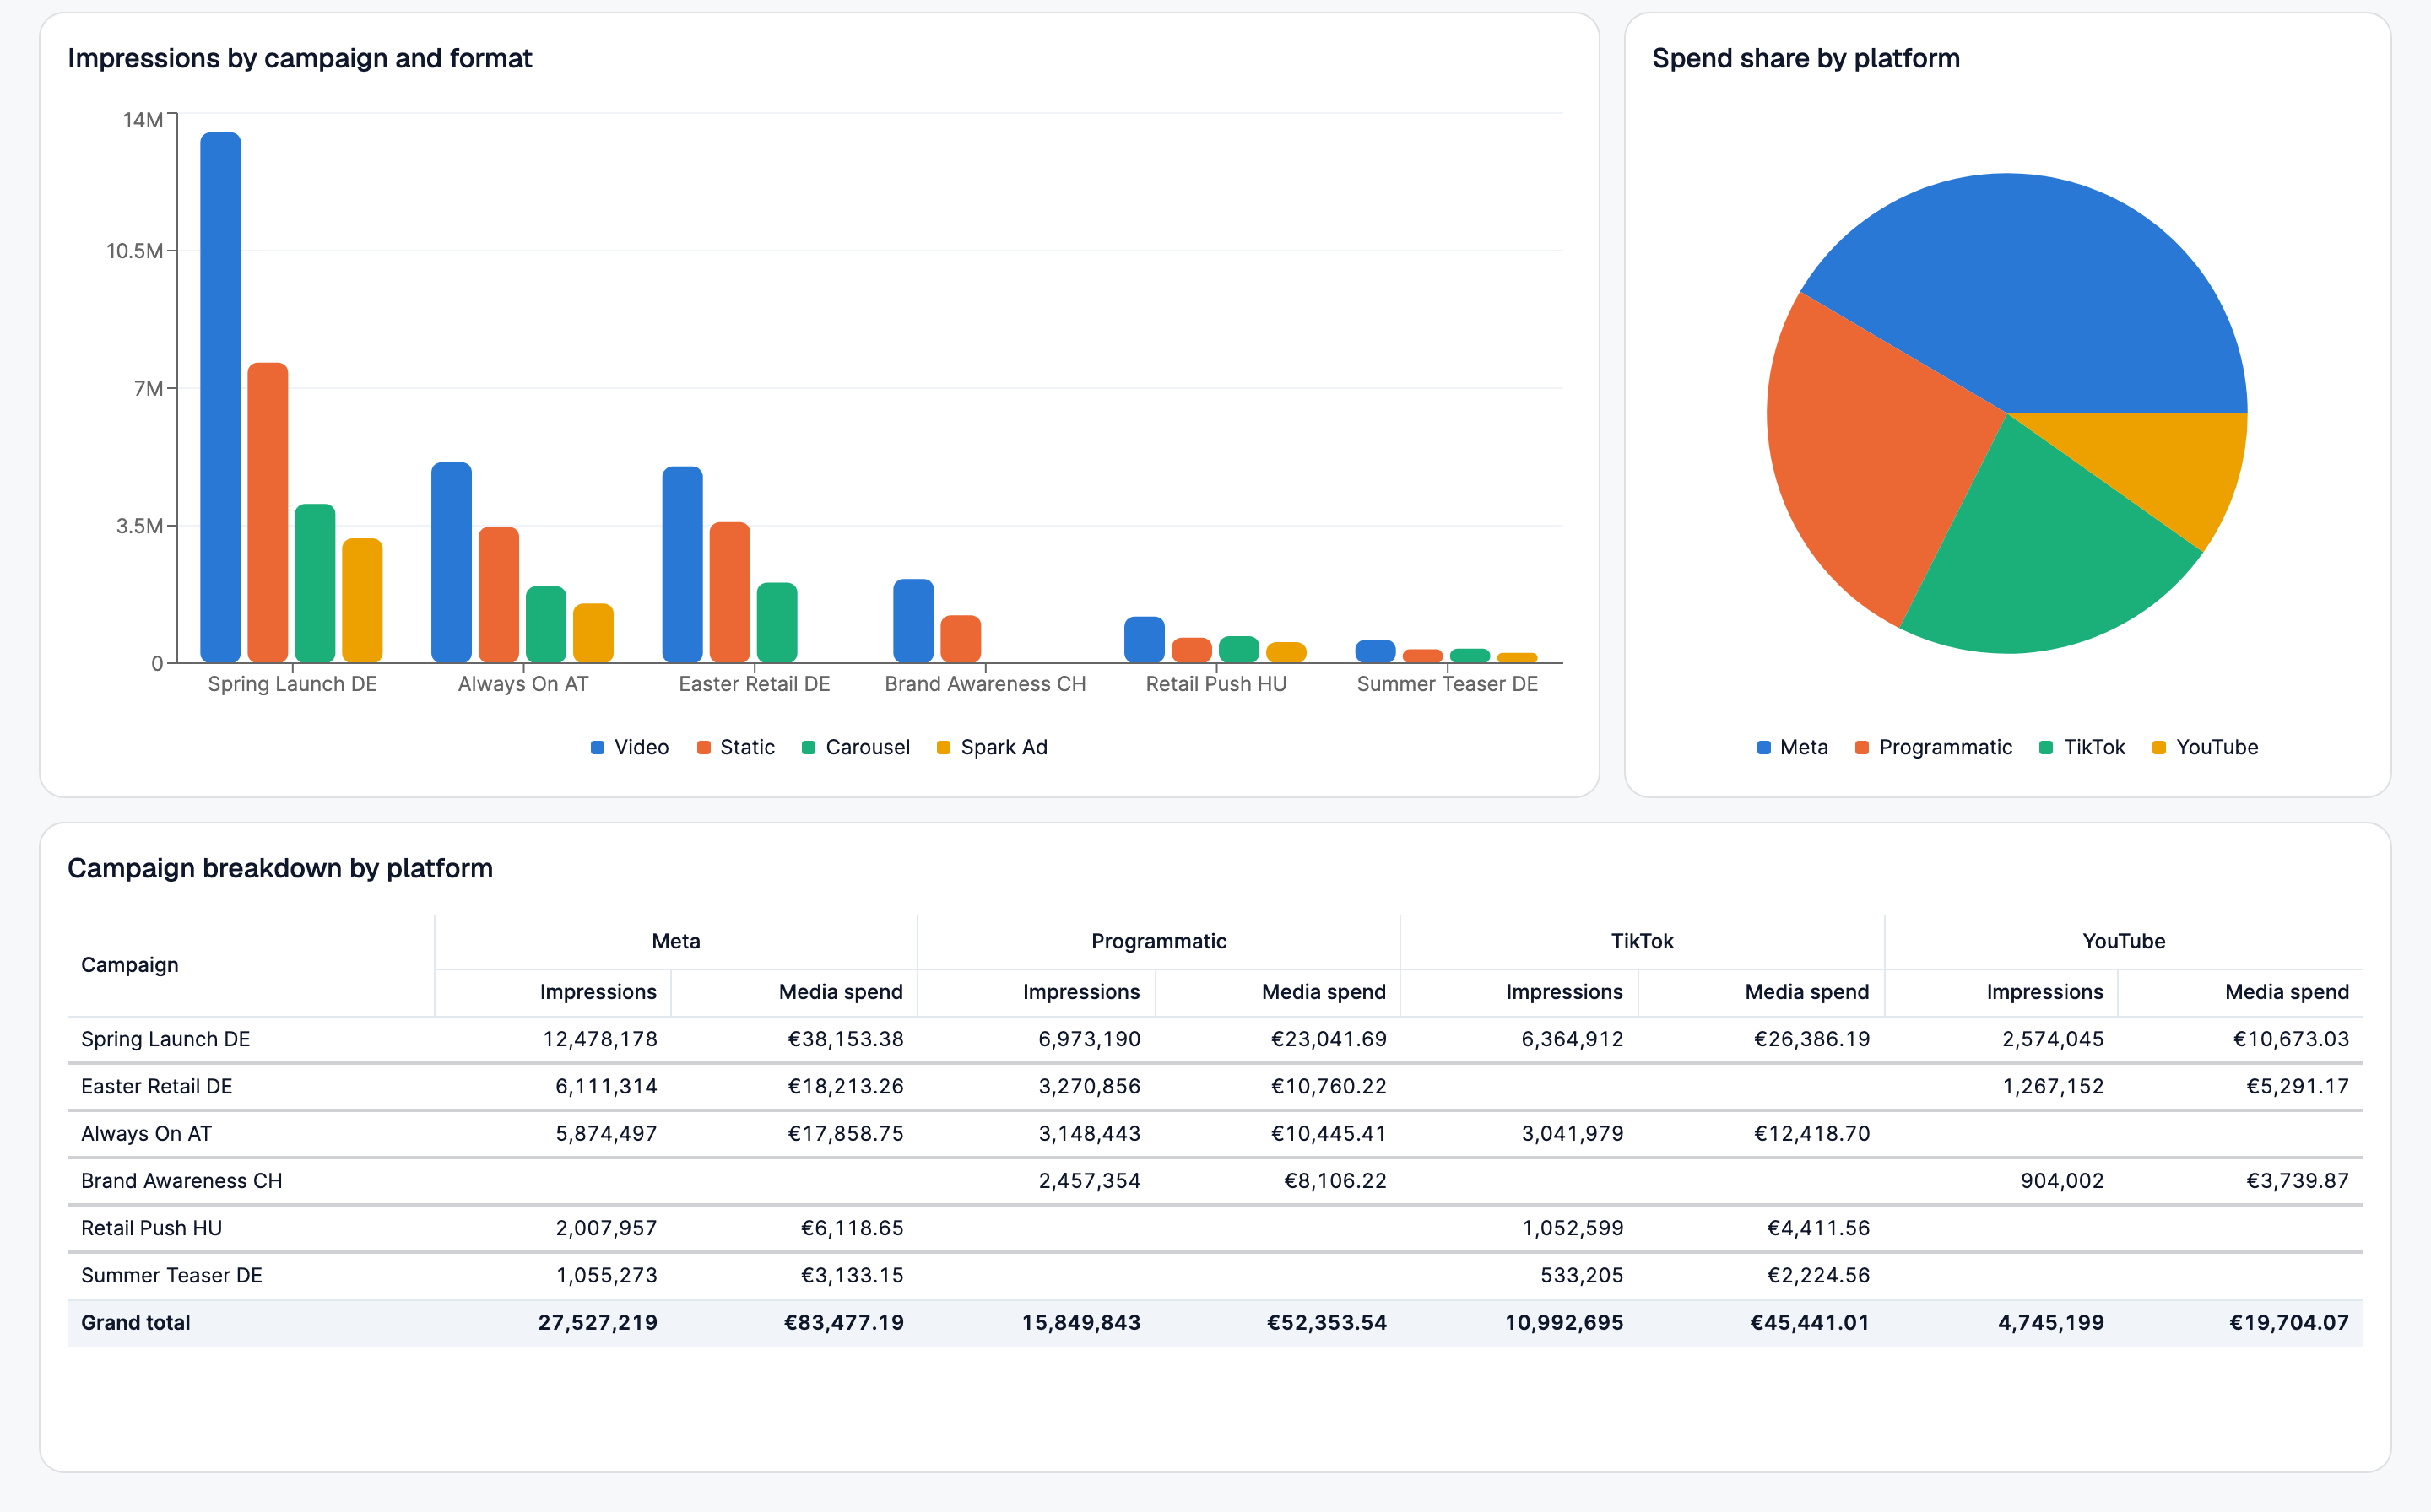The width and height of the screenshot is (2431, 1512).
Task: Click the Meta column group header
Action: coord(676,941)
